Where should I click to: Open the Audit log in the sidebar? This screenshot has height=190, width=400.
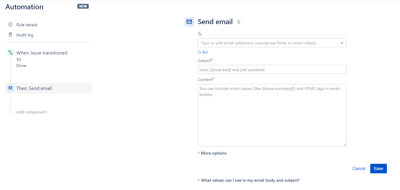[25, 35]
